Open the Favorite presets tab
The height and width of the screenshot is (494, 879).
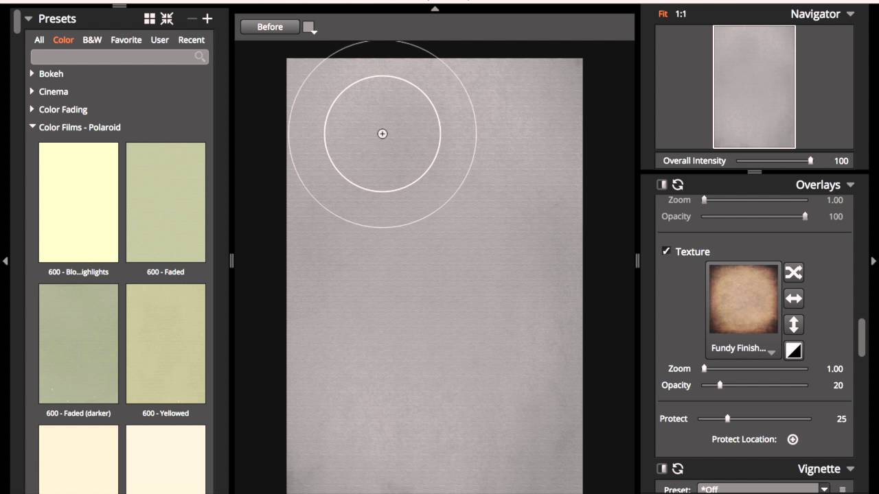pyautogui.click(x=126, y=40)
